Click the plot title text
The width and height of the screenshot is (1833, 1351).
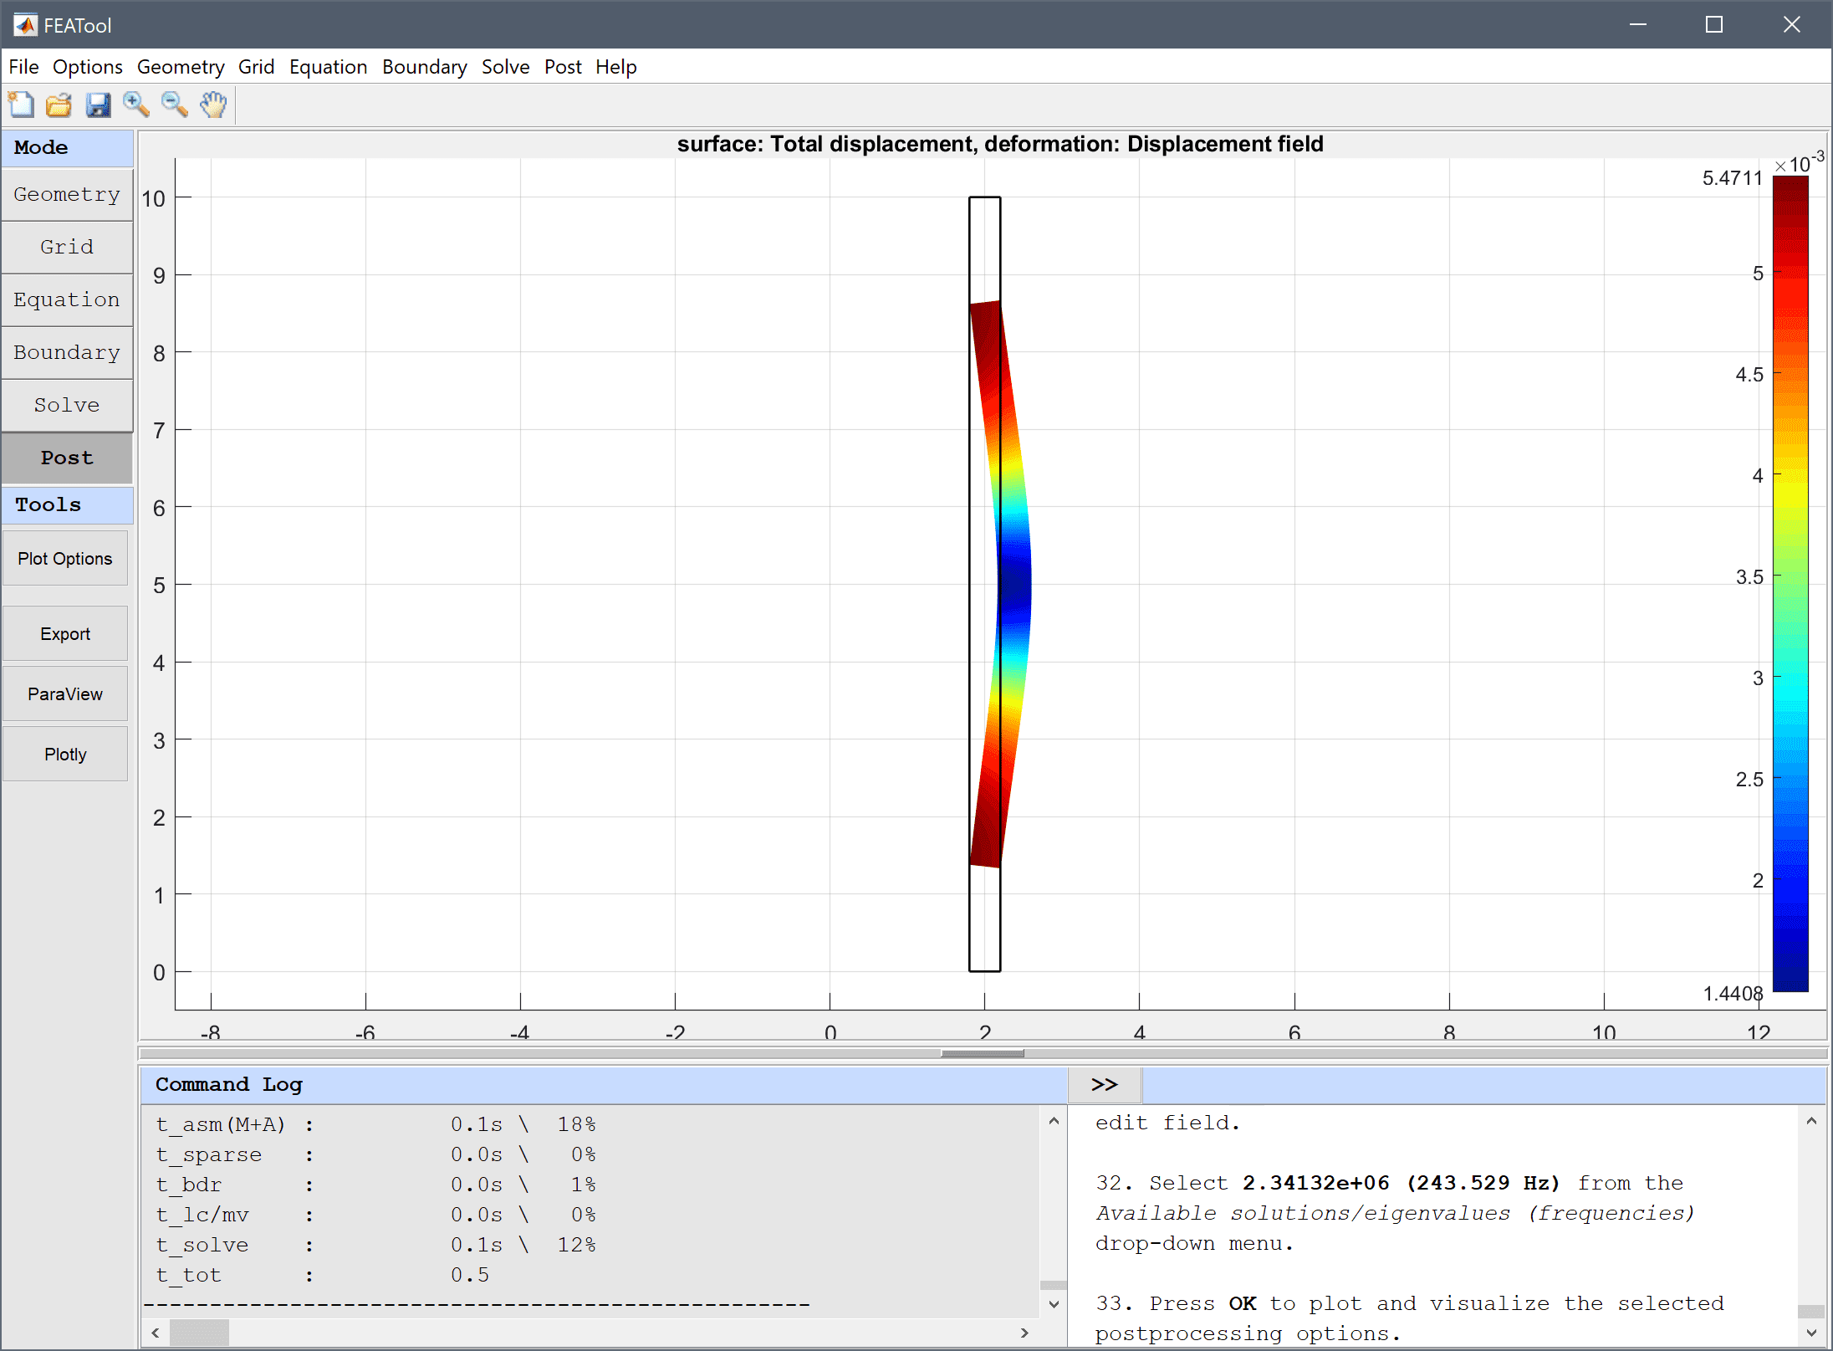[1000, 144]
